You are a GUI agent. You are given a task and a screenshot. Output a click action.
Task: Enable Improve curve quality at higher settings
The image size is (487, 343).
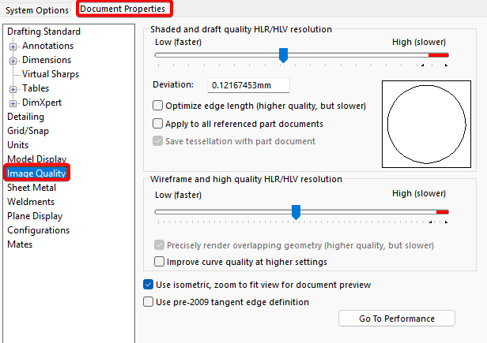coord(160,262)
